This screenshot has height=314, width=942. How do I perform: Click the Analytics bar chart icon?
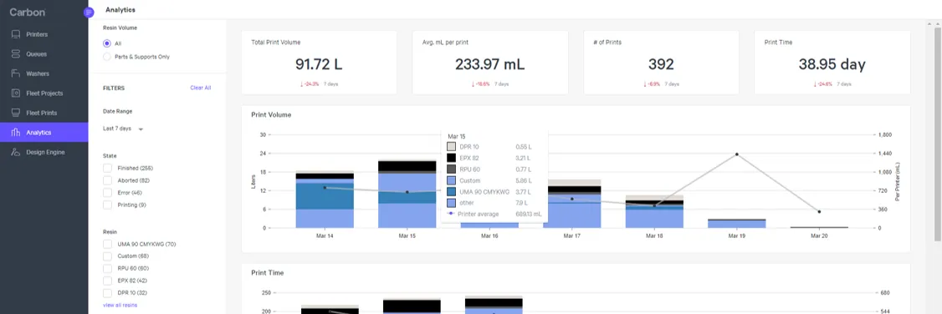coord(16,133)
